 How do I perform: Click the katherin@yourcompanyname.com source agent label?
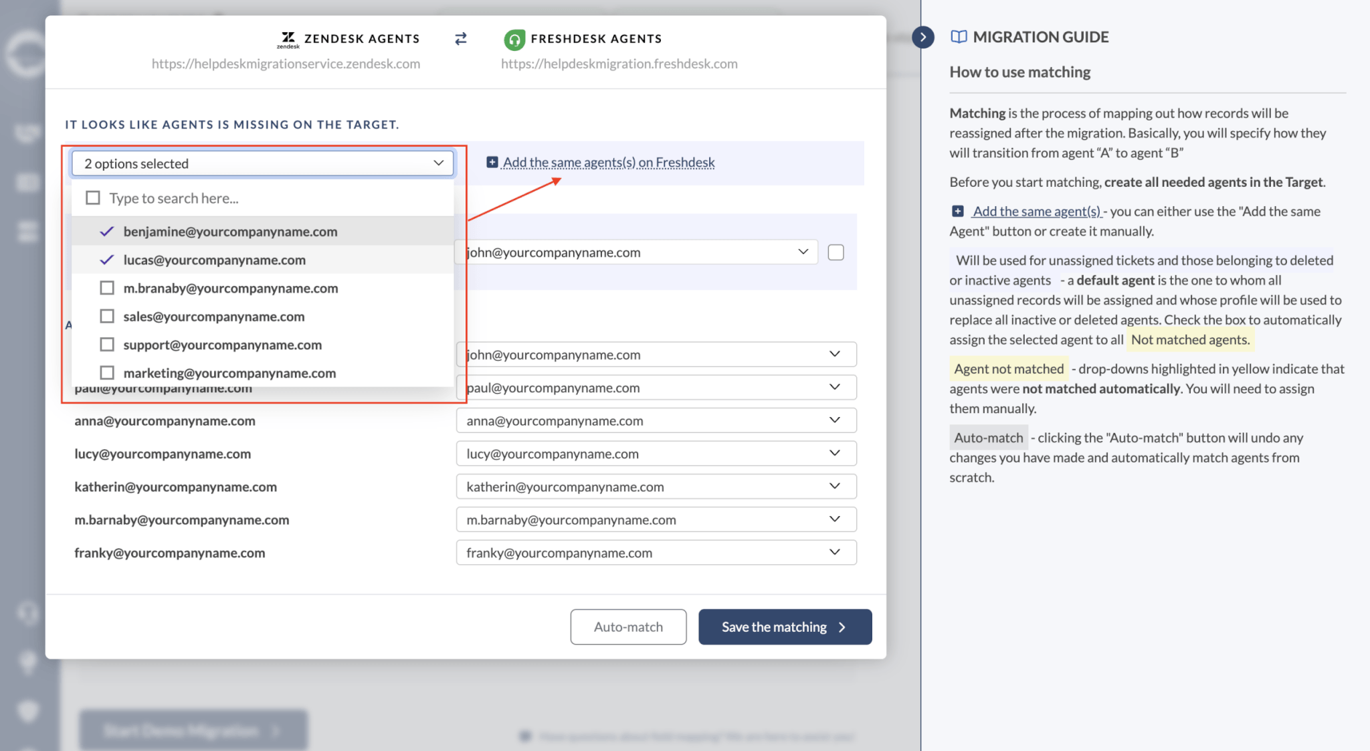175,487
